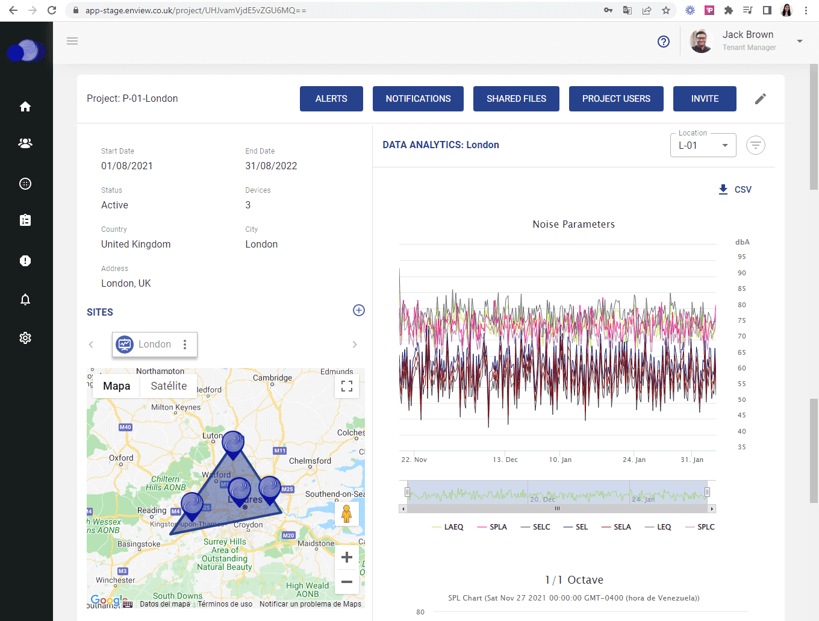This screenshot has height=621, width=819.
Task: Switch map to Mapa view
Action: point(116,386)
